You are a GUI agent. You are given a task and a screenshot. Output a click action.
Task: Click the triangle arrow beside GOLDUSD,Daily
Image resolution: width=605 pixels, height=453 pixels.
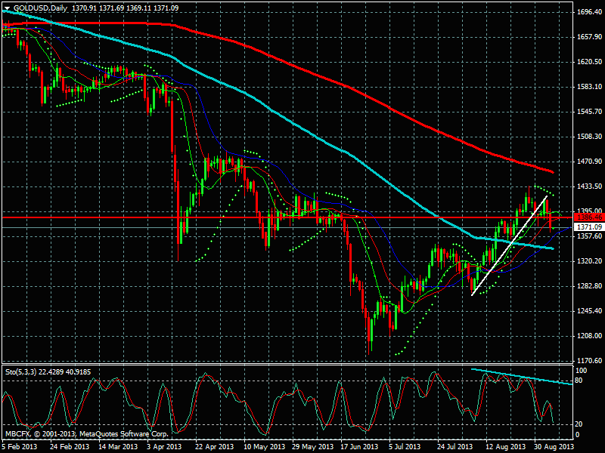pyautogui.click(x=7, y=6)
